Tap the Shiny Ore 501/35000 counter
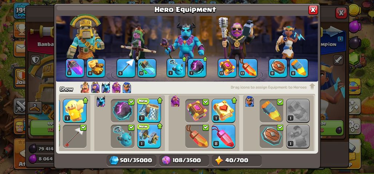Viewport: 374px width, 174px height. (131, 161)
